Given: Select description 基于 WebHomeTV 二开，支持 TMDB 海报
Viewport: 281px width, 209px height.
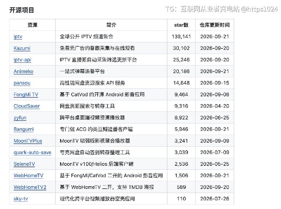Looking at the screenshot, I should (107, 187).
